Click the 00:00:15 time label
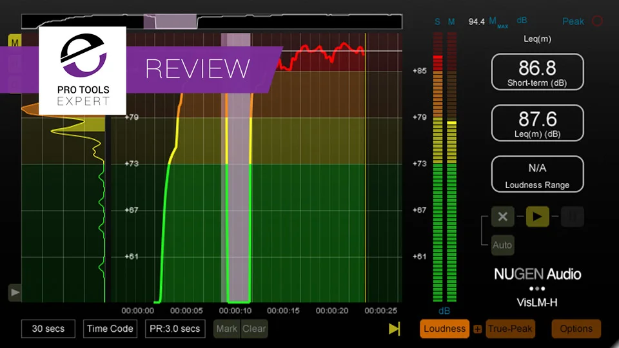619x348 pixels. 284,311
